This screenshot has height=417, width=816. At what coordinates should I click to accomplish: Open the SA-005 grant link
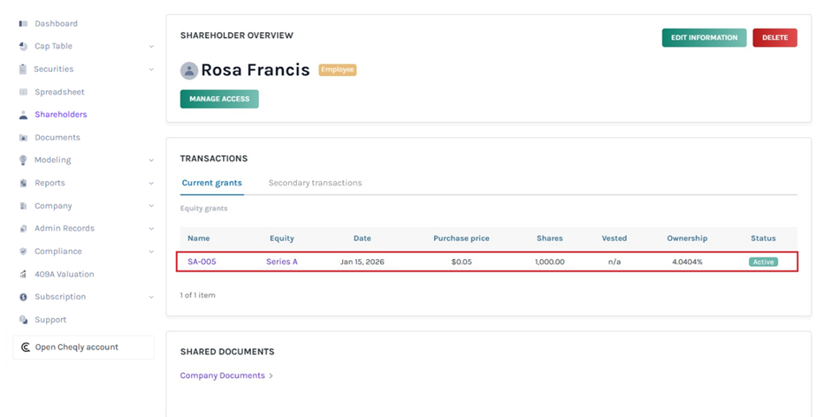tap(201, 262)
